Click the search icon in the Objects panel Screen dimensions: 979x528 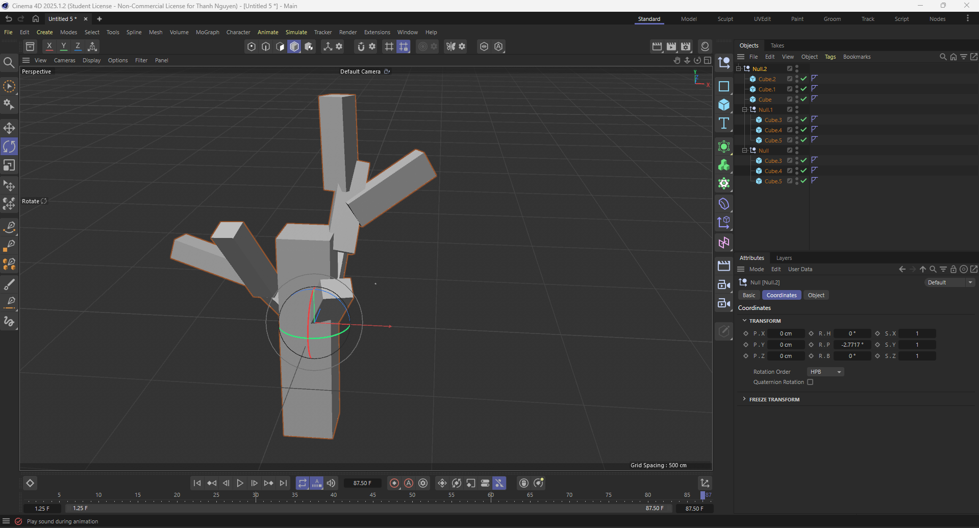tap(942, 57)
